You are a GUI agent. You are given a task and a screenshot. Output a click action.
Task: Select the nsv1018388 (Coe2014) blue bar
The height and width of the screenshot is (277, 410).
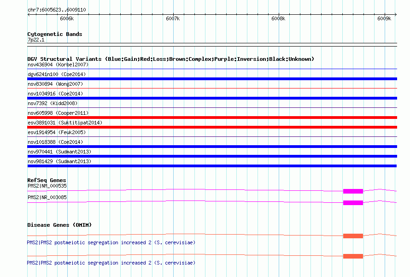click(x=212, y=147)
